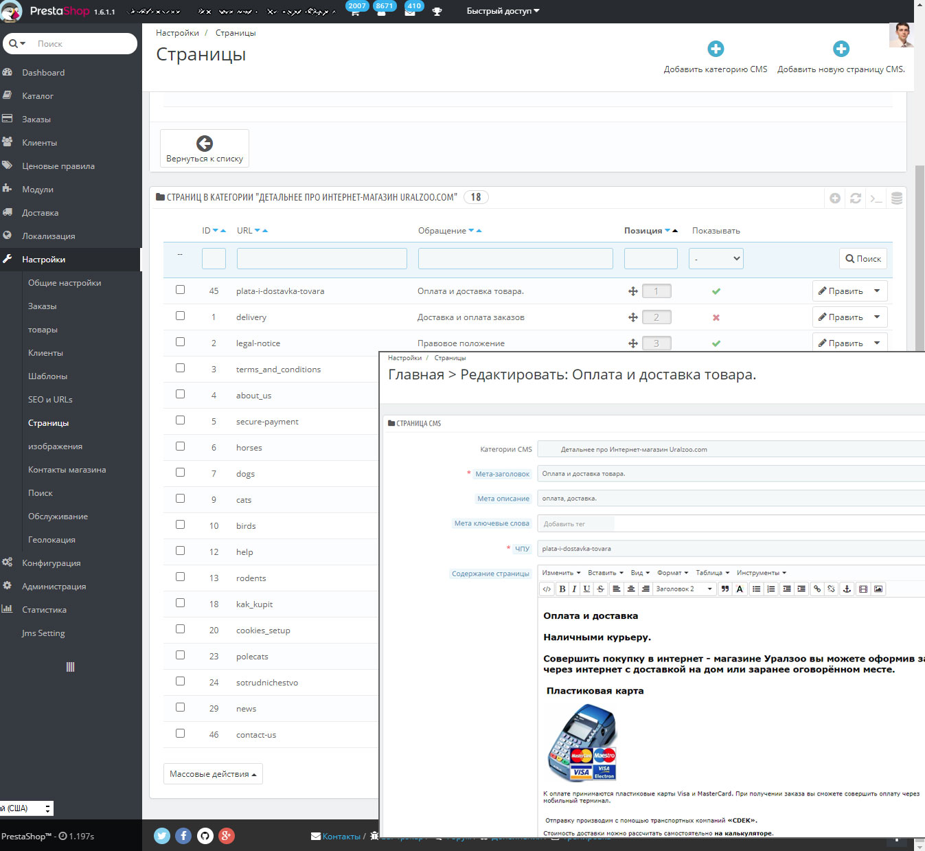Create a bulleted list in the editor
Screen dimensions: 925x851
[756, 589]
